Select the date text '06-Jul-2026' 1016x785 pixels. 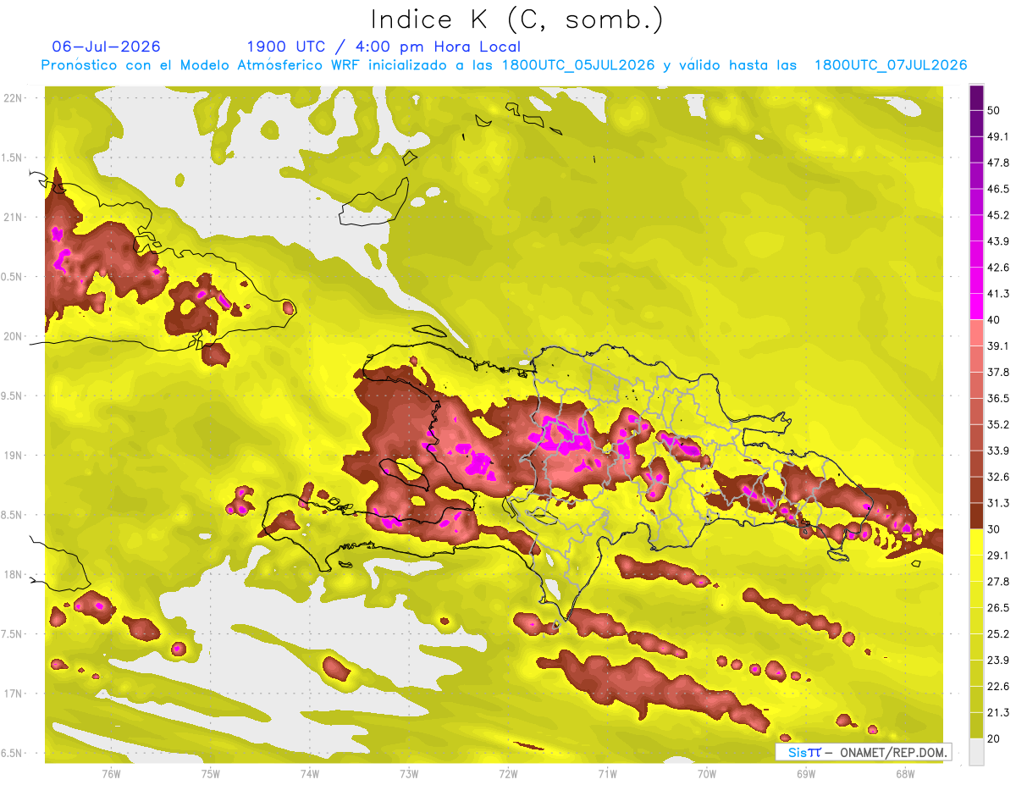106,47
